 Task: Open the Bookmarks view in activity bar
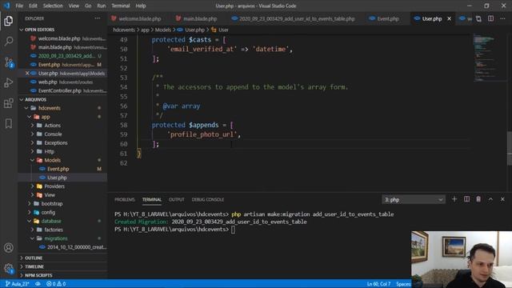point(9,123)
